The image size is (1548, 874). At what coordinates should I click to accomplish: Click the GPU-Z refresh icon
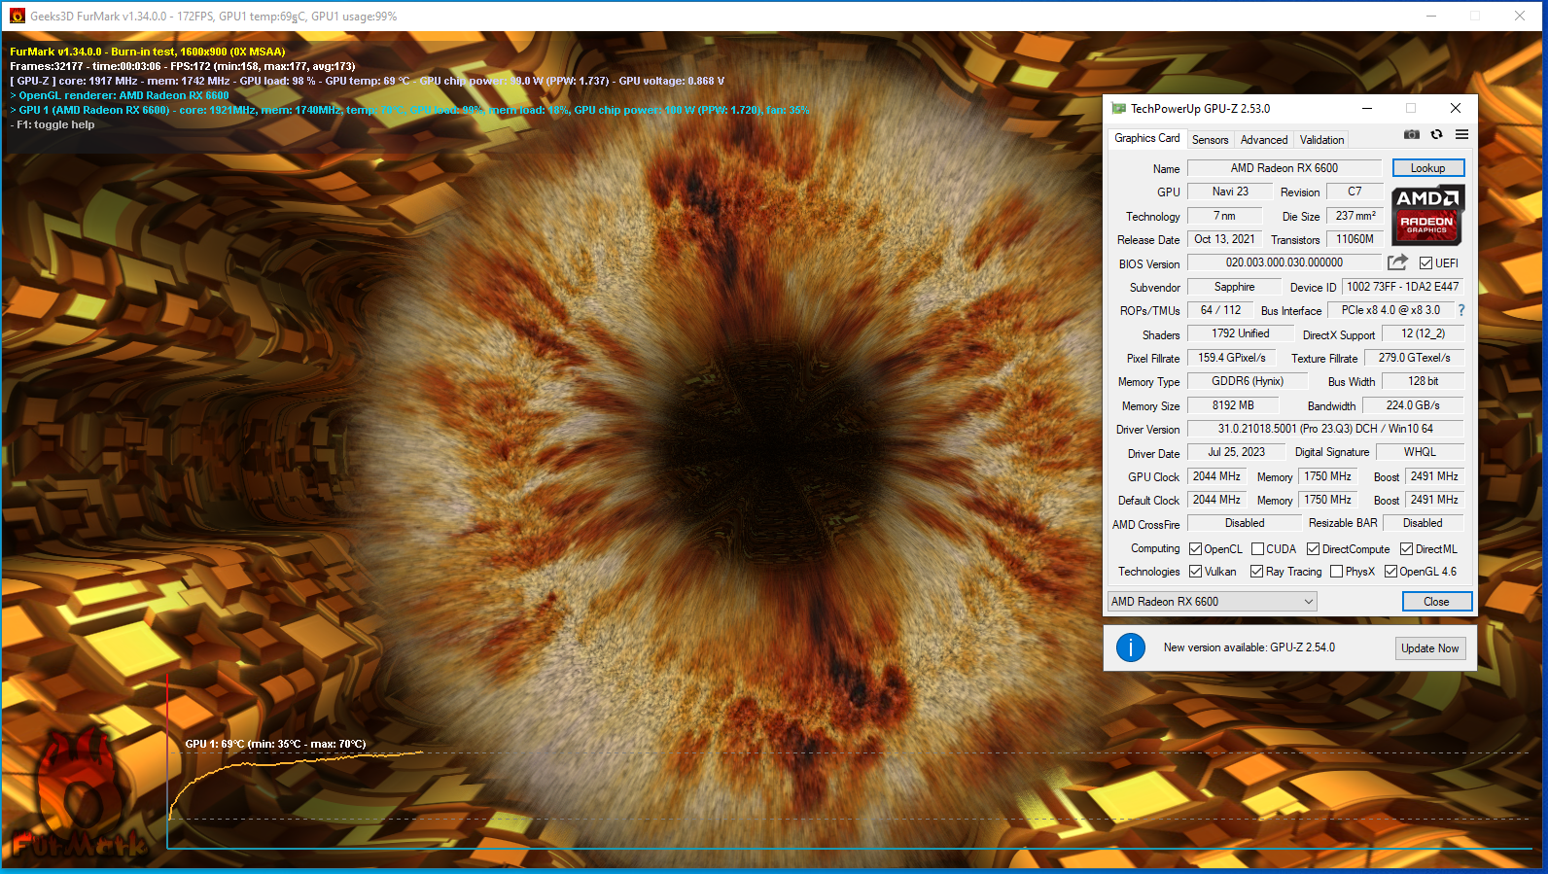pyautogui.click(x=1436, y=135)
